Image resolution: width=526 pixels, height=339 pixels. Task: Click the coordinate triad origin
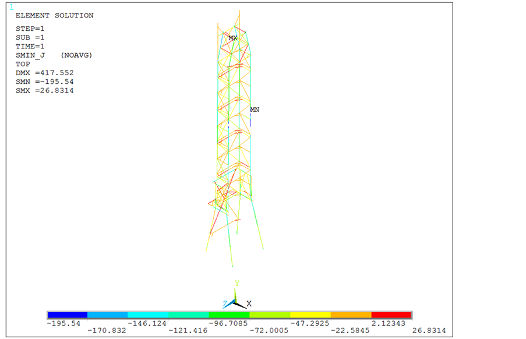(235, 302)
